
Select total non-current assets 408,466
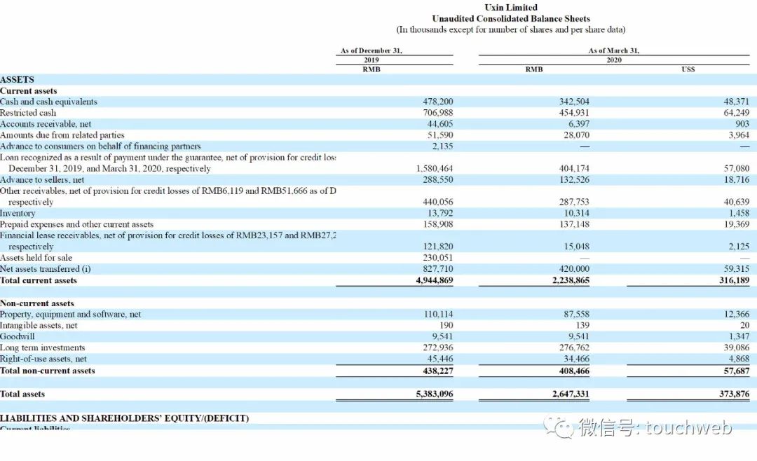point(574,371)
